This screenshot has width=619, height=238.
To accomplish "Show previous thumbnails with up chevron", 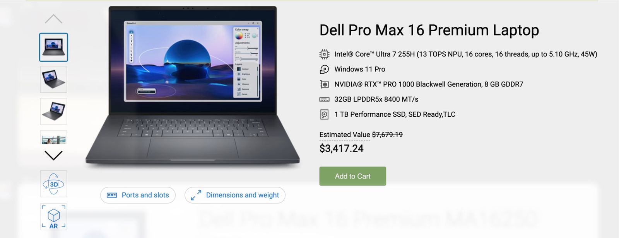I will point(53,19).
